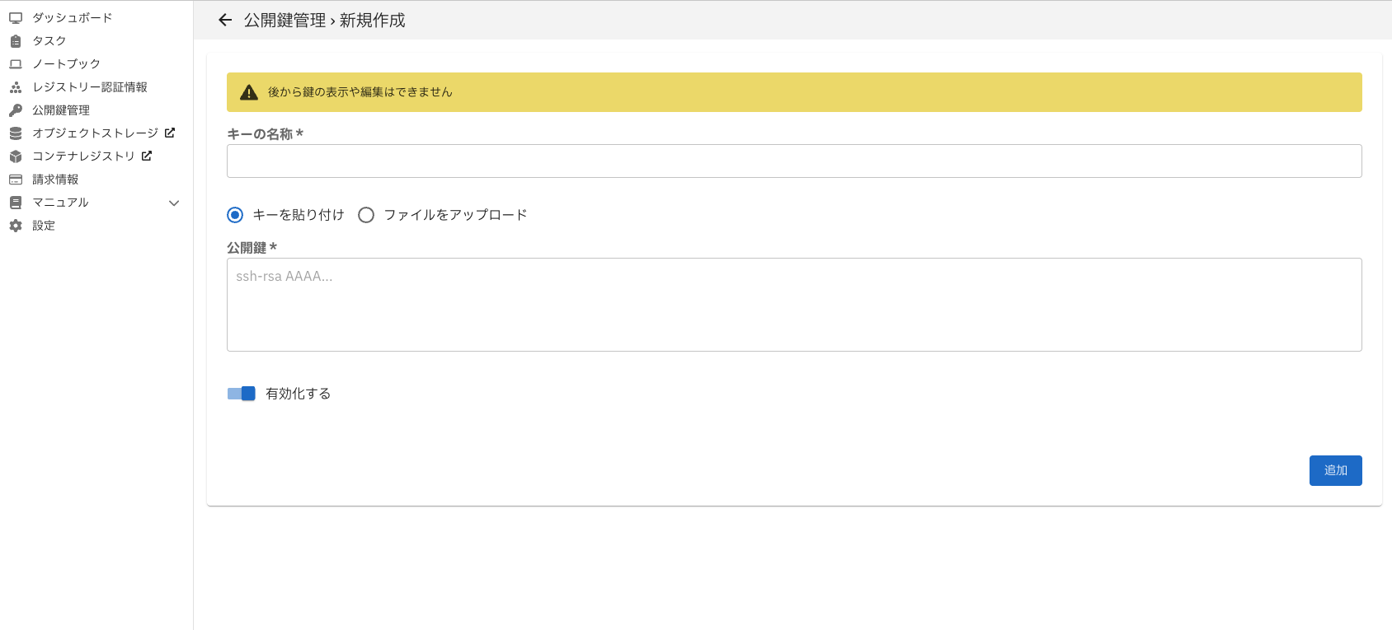Click the 追加 button
1392x630 pixels.
[1335, 470]
